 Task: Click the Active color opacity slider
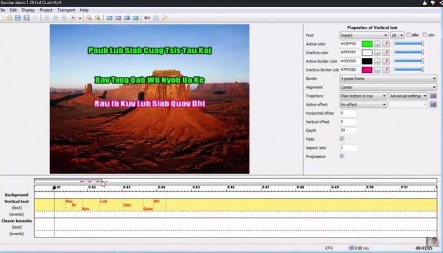[x=409, y=43]
